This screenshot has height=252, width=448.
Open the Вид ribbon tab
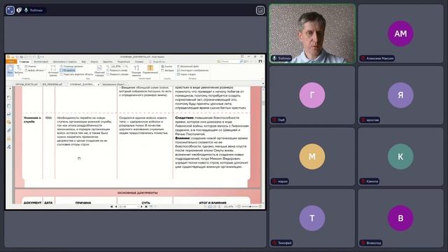84,62
